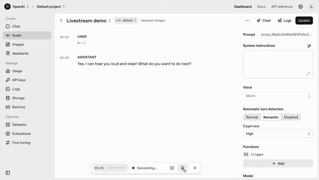Click the microphone icon in audio bar
This screenshot has width=319, height=180.
(x=183, y=168)
